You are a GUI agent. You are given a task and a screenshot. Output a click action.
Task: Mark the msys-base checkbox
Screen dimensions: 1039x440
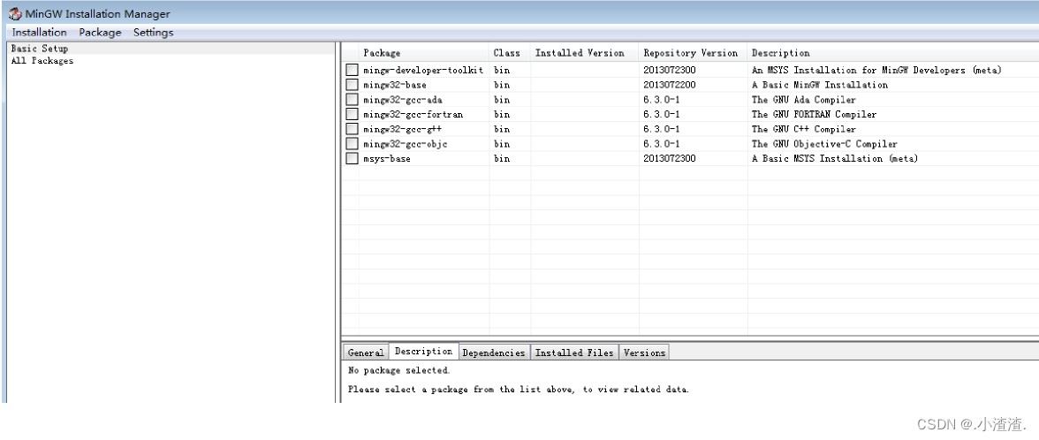[x=352, y=158]
